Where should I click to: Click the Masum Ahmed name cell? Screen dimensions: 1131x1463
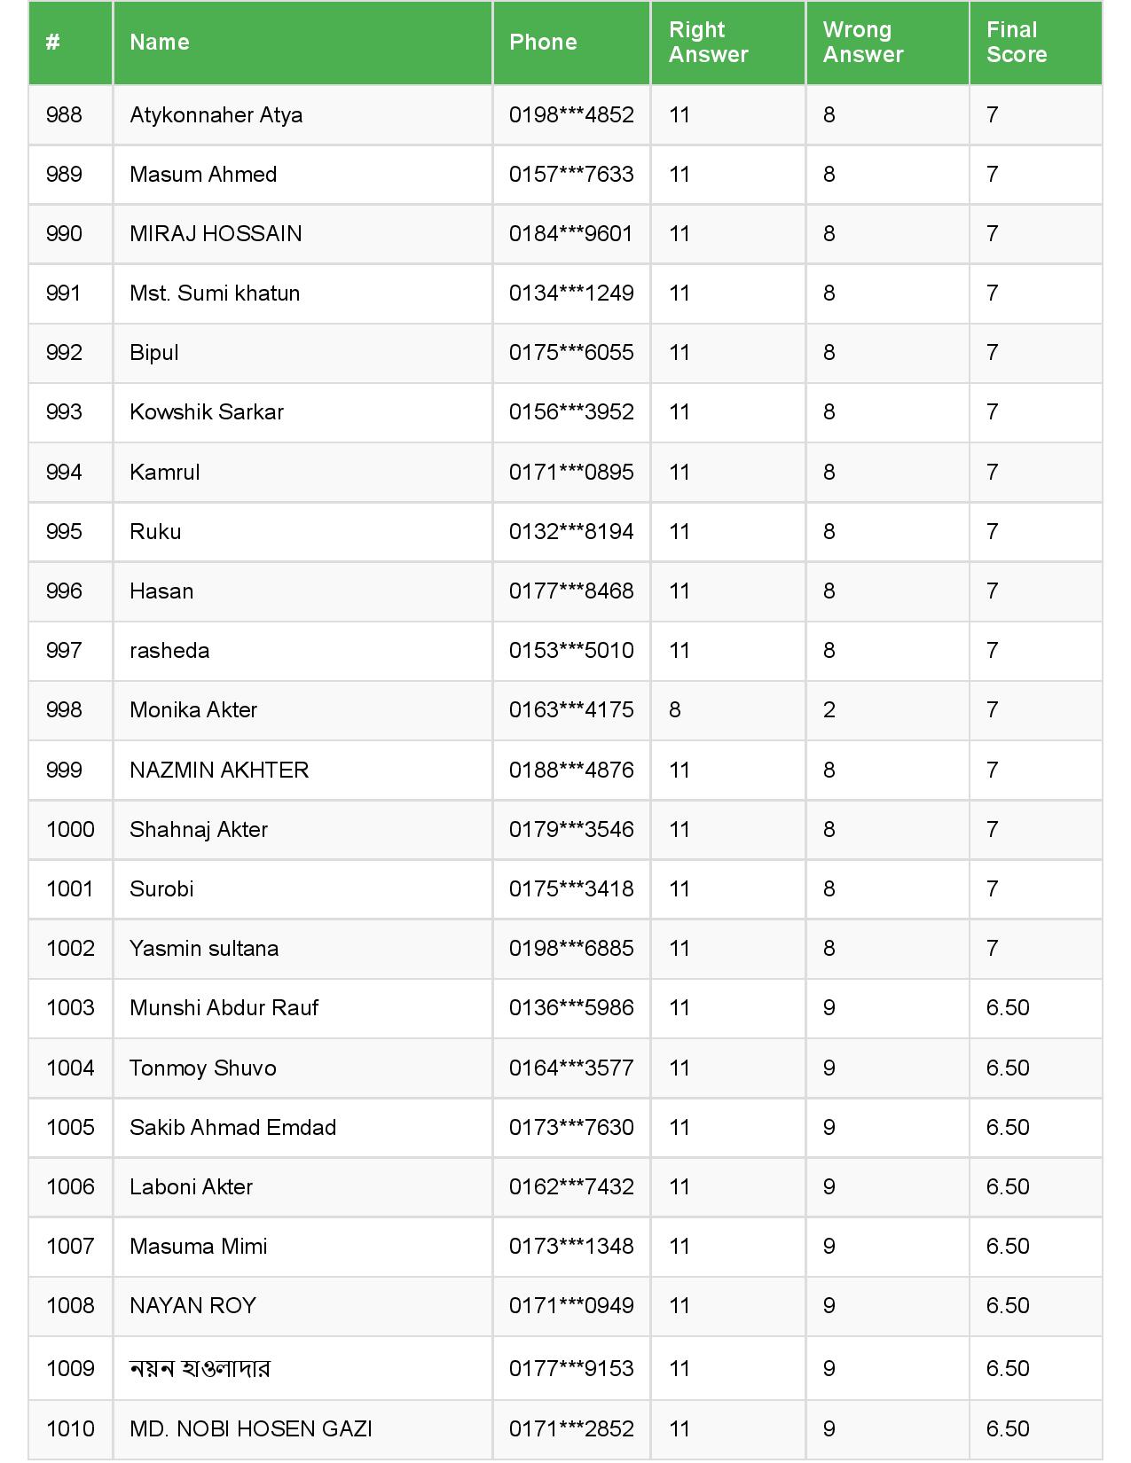tap(203, 175)
